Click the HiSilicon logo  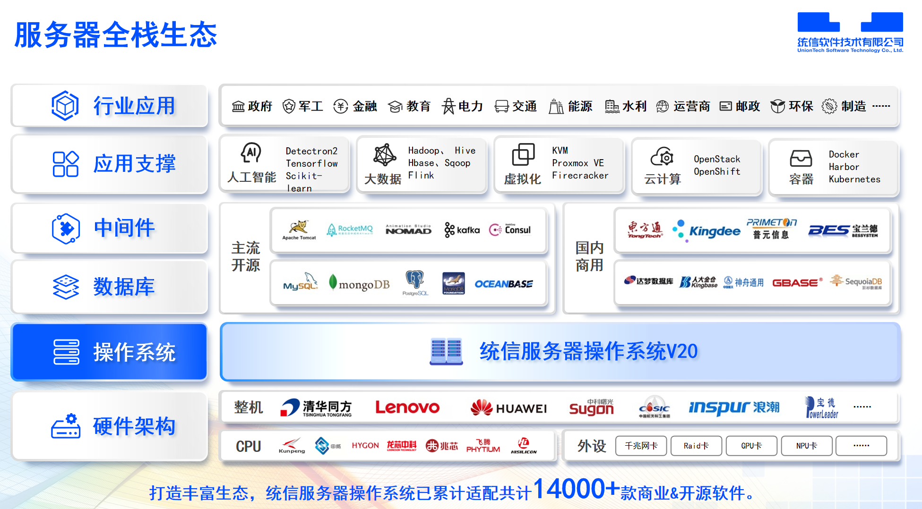[x=524, y=446]
